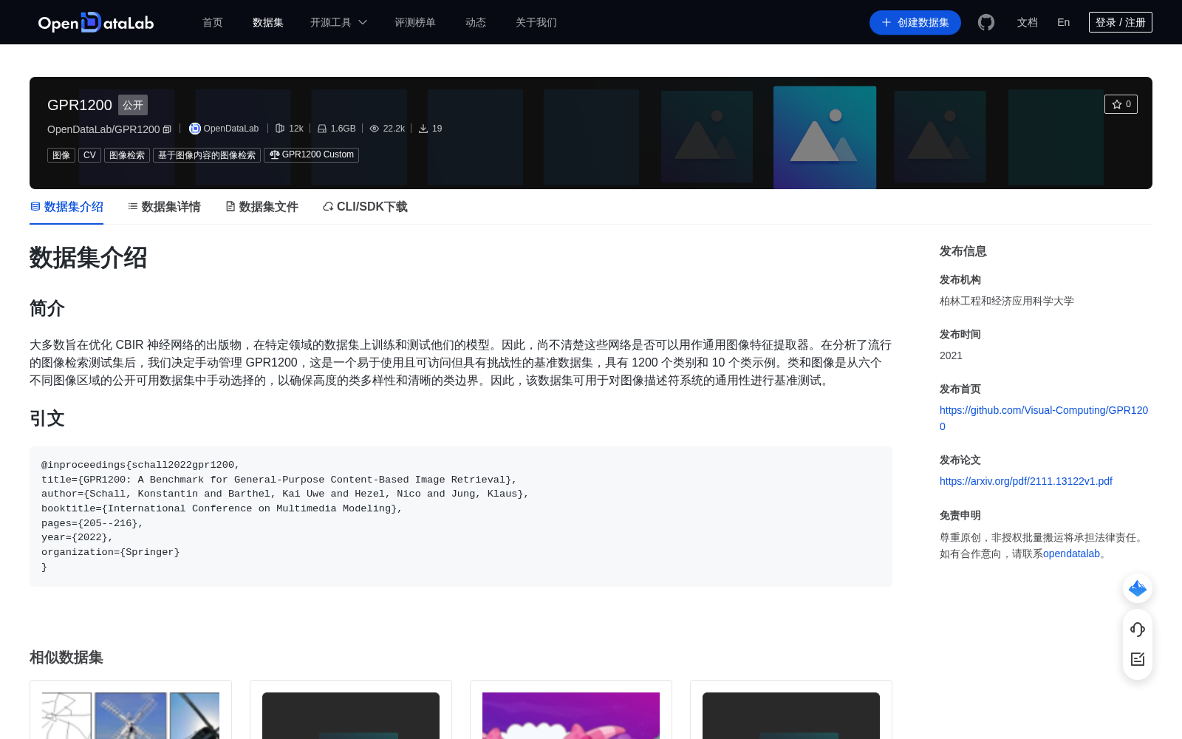This screenshot has height=739, width=1182.
Task: Click the 图像检索 tag
Action: (127, 155)
